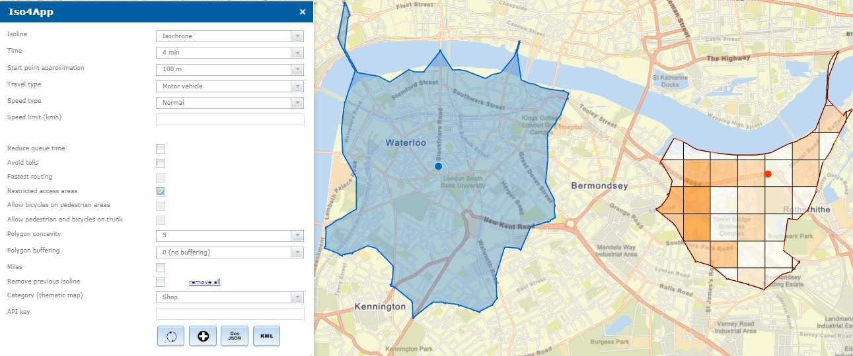Click the refresh isoline circular arrows button
The width and height of the screenshot is (853, 356).
pos(171,336)
